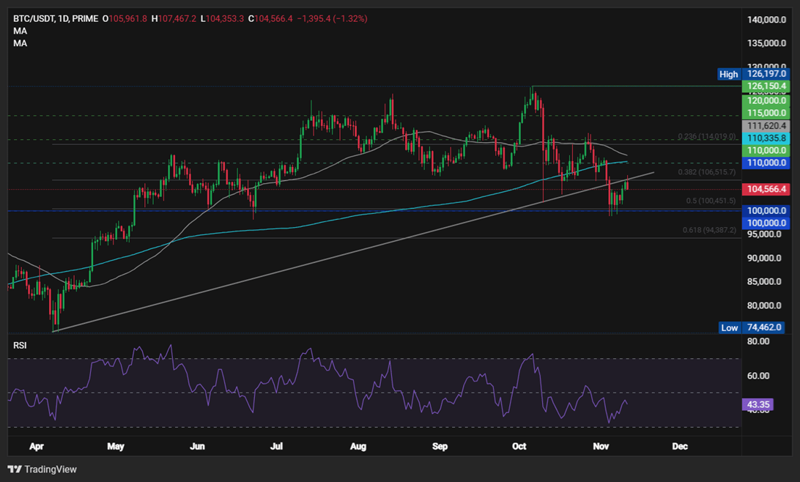Viewport: 800px width, 482px height.
Task: Select the upper MA indicator label
Action: [20, 31]
